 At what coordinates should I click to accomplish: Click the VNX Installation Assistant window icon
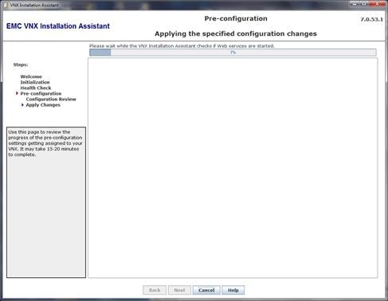coord(6,5)
